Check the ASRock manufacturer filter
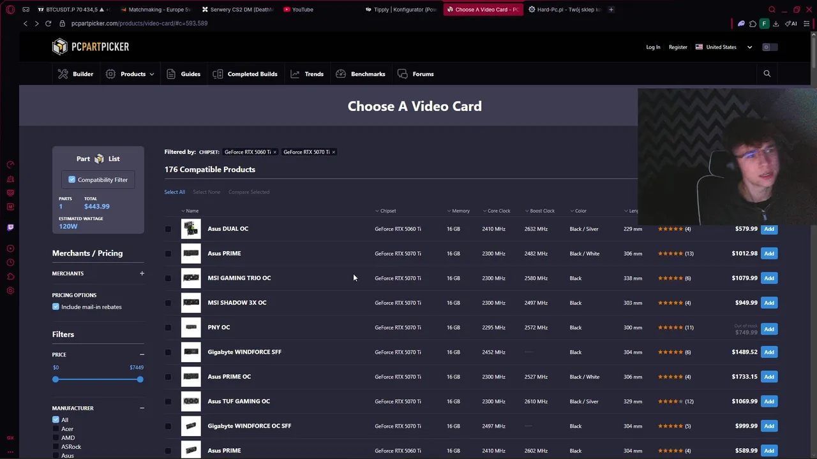This screenshot has height=459, width=817. pyautogui.click(x=56, y=447)
